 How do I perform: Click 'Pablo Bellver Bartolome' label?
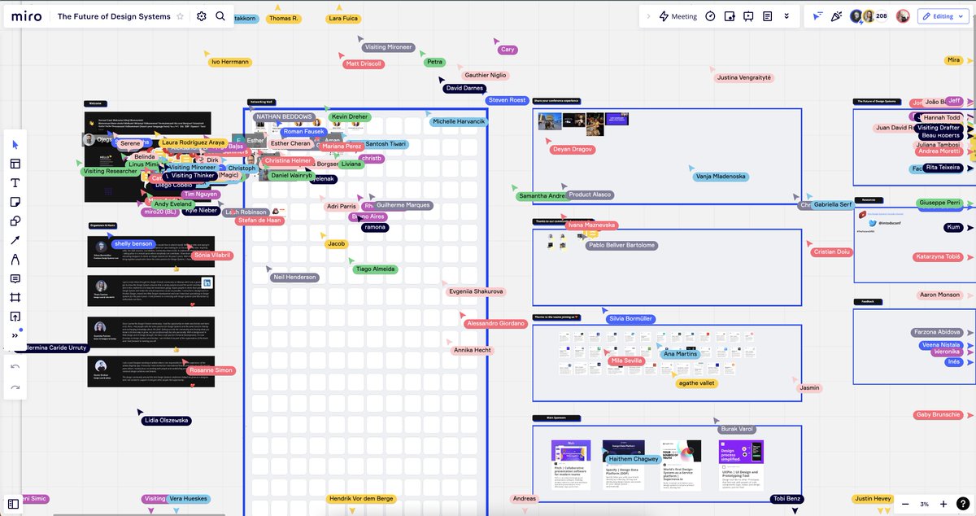pyautogui.click(x=621, y=245)
